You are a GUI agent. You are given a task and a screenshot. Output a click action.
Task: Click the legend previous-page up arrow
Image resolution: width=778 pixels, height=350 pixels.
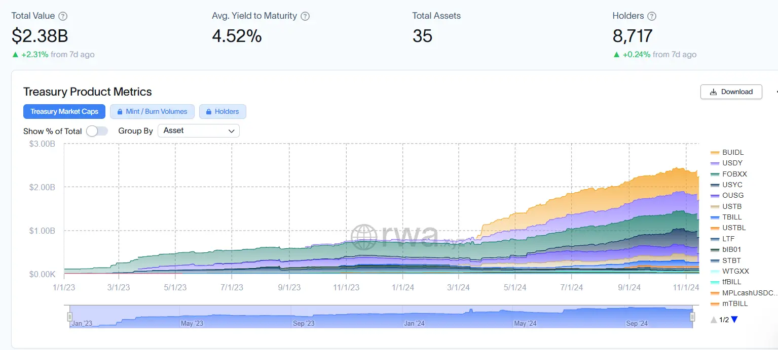coord(714,320)
